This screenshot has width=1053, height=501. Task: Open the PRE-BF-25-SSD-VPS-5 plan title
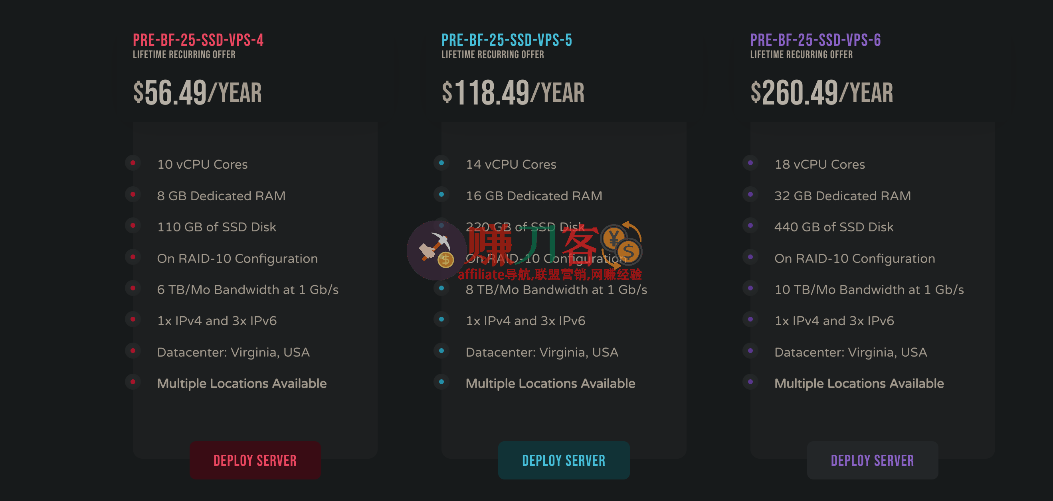[507, 40]
